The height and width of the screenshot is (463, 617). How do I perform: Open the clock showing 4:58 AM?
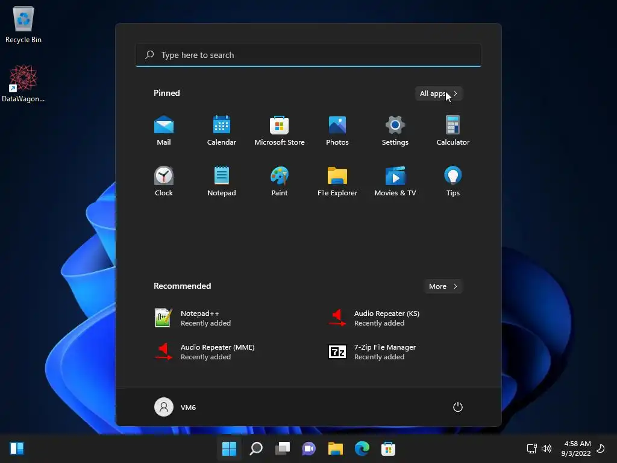576,449
